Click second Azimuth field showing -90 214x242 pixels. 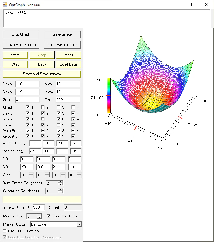[x=49, y=143]
